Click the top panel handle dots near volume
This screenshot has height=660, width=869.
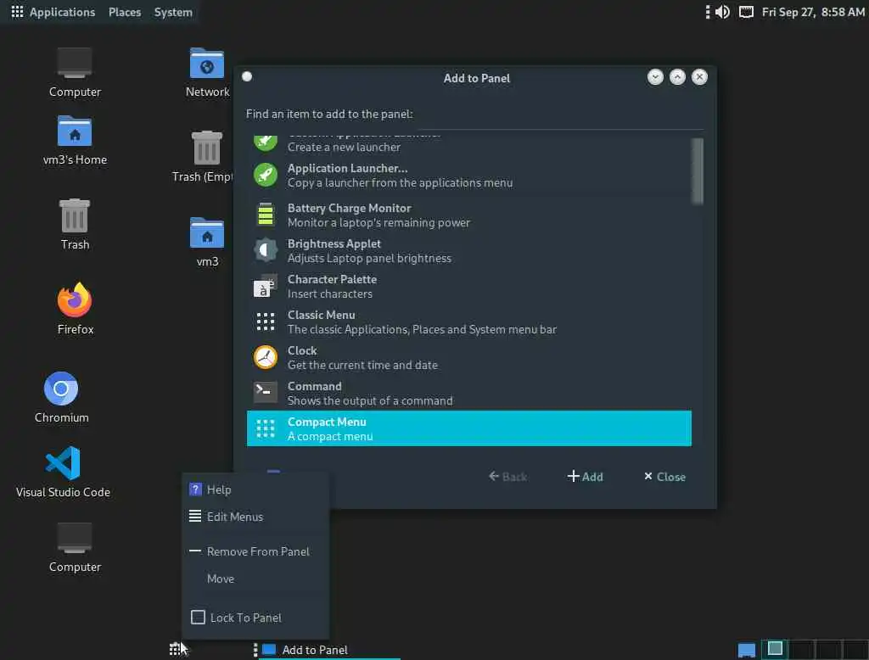[708, 12]
